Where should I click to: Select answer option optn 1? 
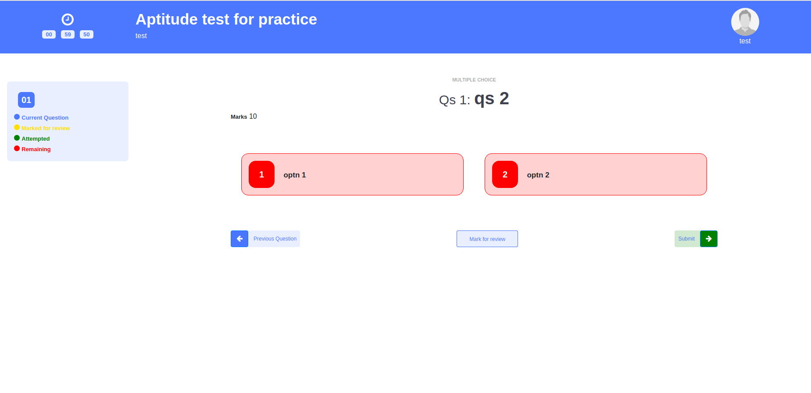coord(352,174)
